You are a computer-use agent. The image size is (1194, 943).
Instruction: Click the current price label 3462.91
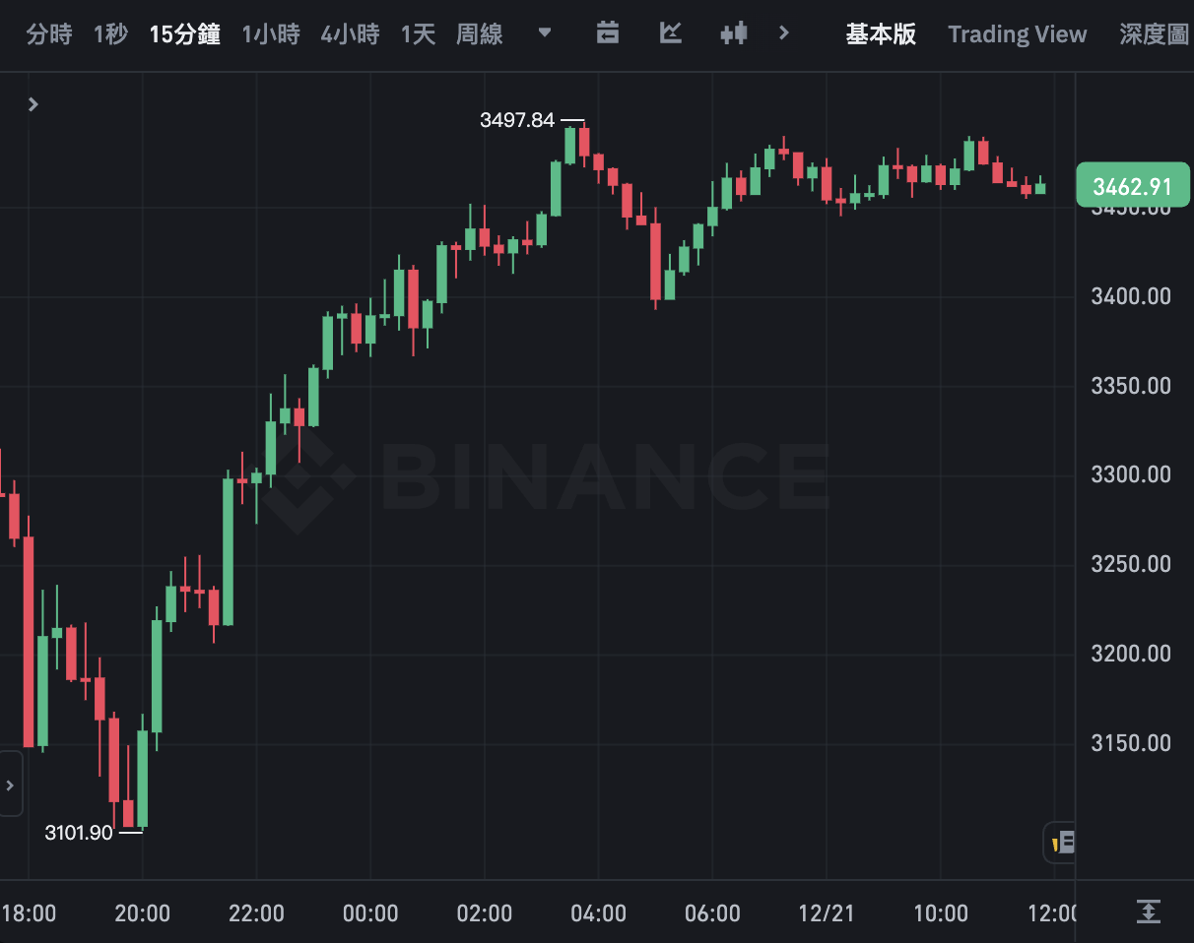[x=1133, y=186]
